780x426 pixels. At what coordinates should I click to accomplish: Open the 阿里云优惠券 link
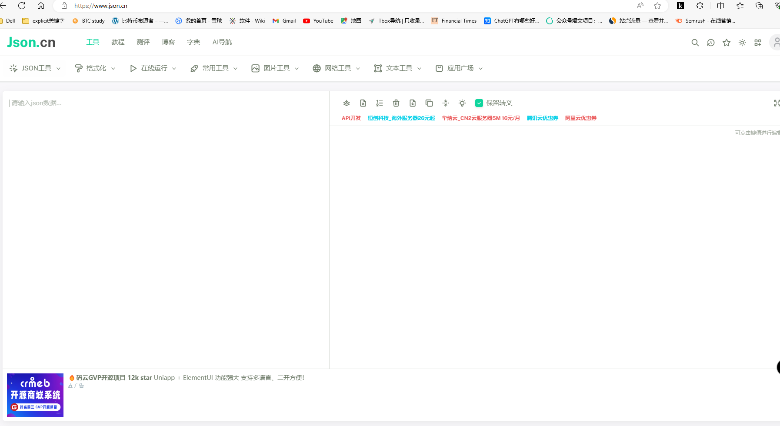click(581, 118)
